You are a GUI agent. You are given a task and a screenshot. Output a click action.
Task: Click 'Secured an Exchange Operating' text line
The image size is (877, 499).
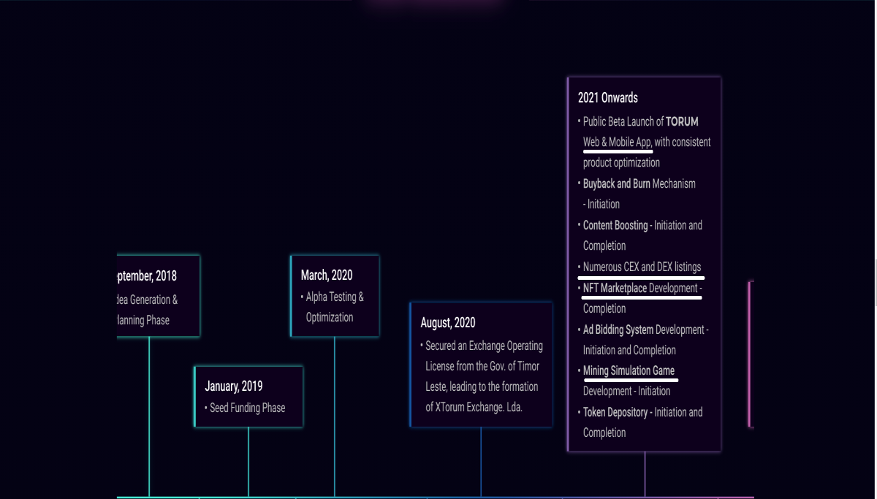point(484,346)
